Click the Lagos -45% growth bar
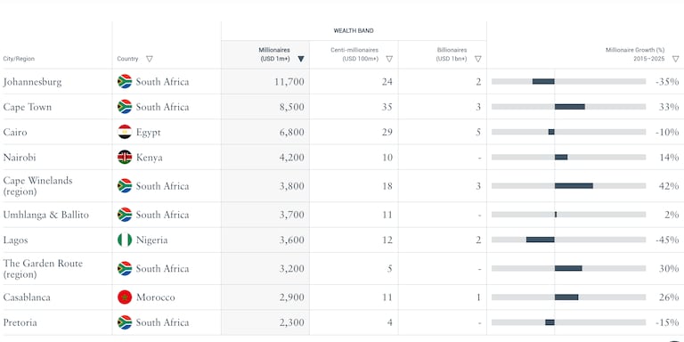The width and height of the screenshot is (684, 342). 541,240
